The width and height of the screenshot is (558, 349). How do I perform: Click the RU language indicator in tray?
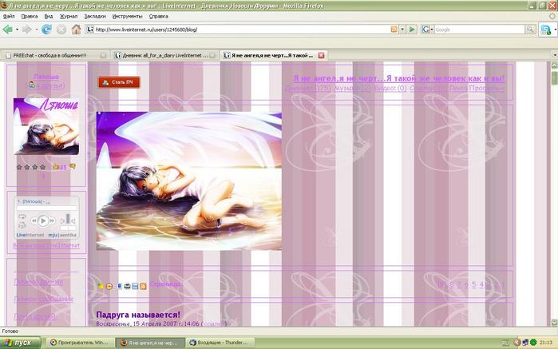(x=505, y=343)
